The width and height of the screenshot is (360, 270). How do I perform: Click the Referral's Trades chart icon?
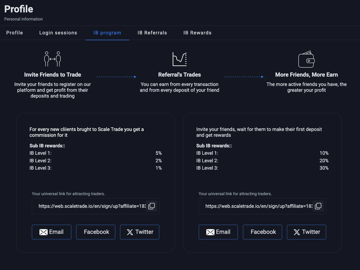pyautogui.click(x=179, y=59)
